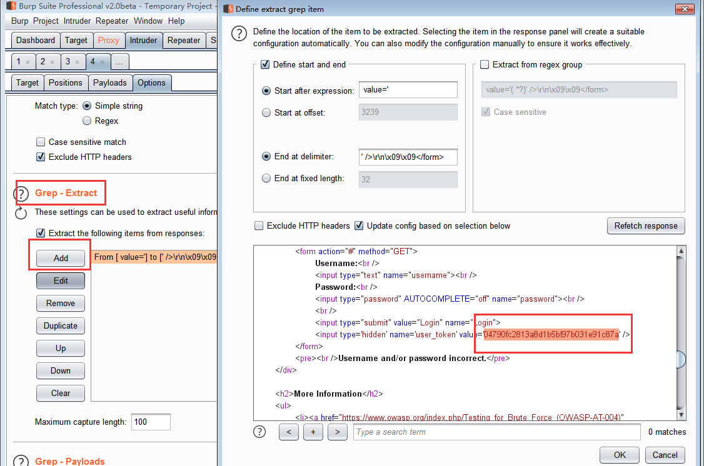The image size is (704, 466).
Task: Close Intruder attack tab 4
Action: point(102,62)
